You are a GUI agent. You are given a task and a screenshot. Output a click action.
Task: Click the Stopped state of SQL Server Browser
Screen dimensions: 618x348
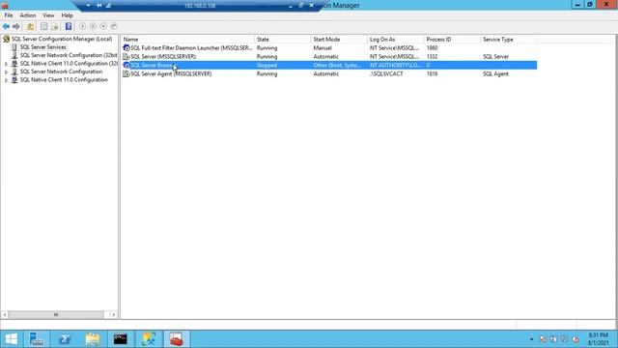pyautogui.click(x=267, y=65)
